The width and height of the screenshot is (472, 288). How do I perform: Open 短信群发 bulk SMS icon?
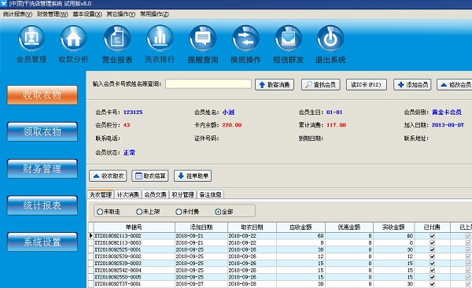288,39
